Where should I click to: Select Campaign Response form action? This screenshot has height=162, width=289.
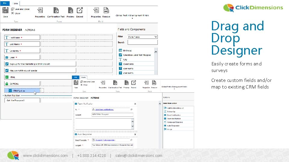(x=179, y=122)
